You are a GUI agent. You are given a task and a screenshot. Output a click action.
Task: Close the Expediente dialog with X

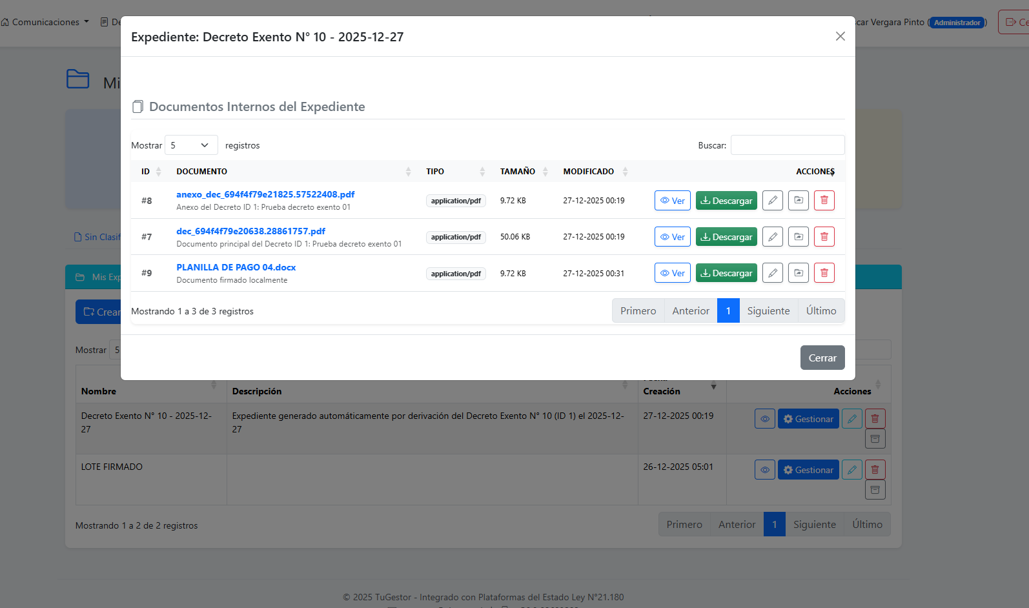point(840,36)
